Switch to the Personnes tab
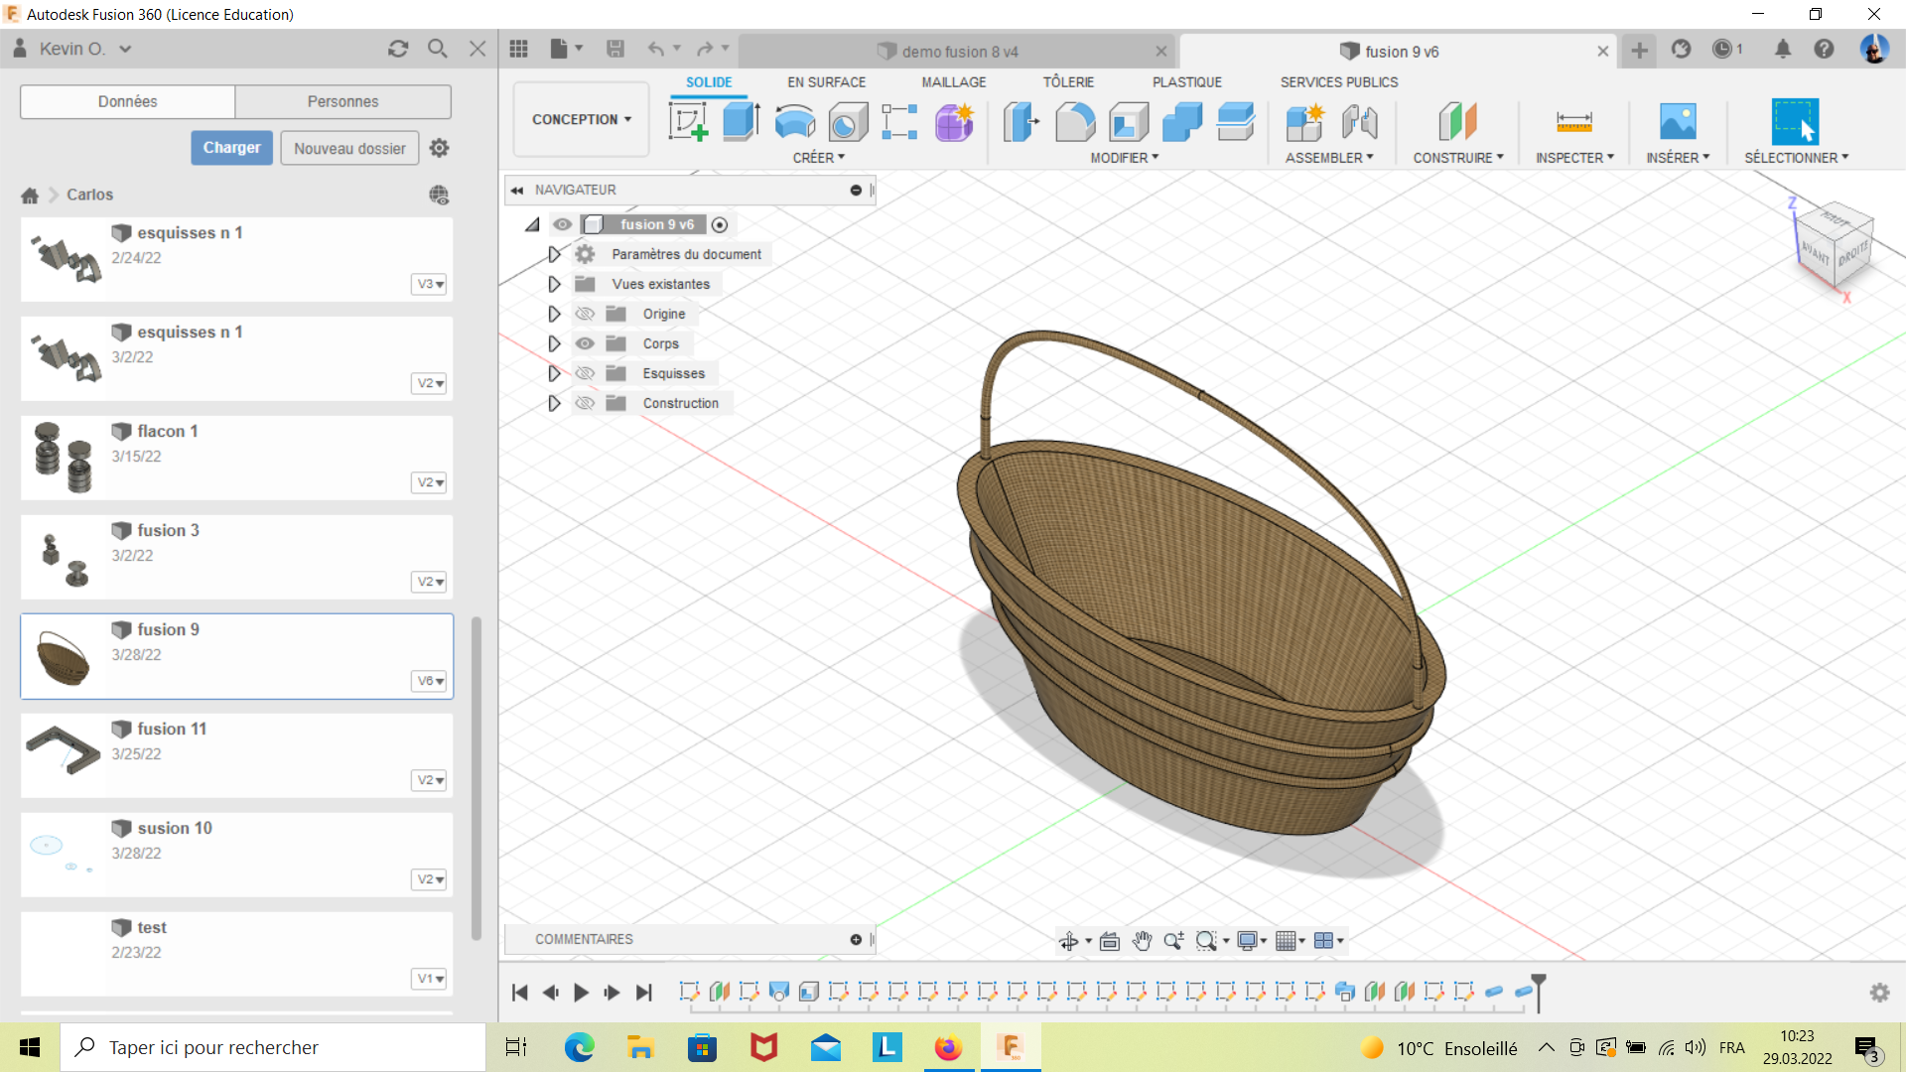Viewport: 1906px width, 1072px height. click(x=342, y=101)
